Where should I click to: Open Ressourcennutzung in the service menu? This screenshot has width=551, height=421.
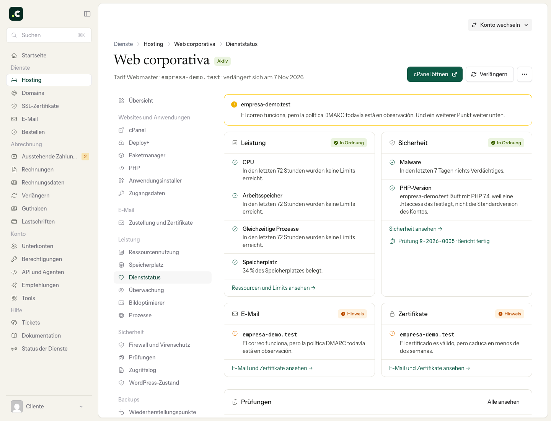pyautogui.click(x=163, y=252)
